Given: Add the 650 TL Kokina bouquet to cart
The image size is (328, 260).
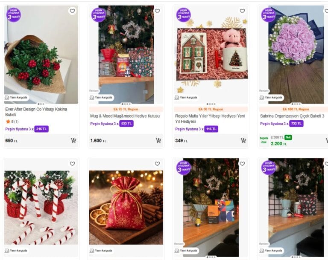Looking at the screenshot, I should click(x=73, y=141).
